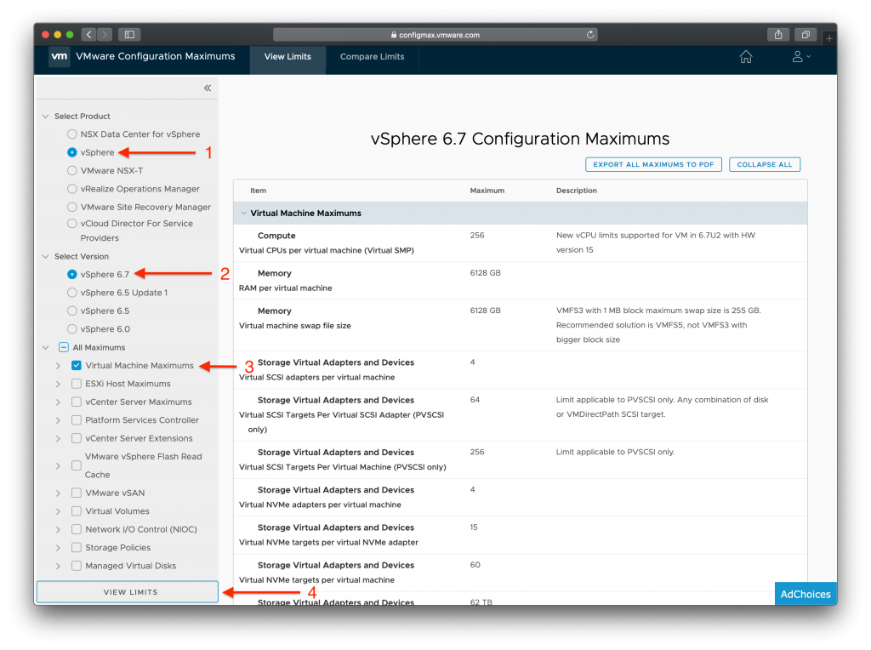The height and width of the screenshot is (650, 871).
Task: Check the ESXi Host Maximums checkbox
Action: 76,384
